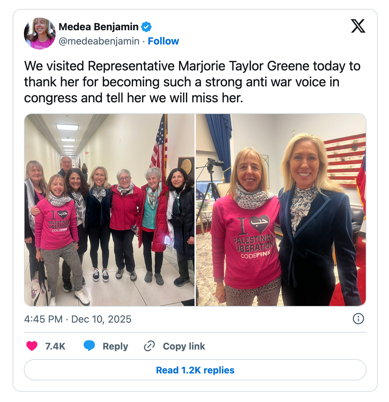Open the info circle icon

point(358,319)
